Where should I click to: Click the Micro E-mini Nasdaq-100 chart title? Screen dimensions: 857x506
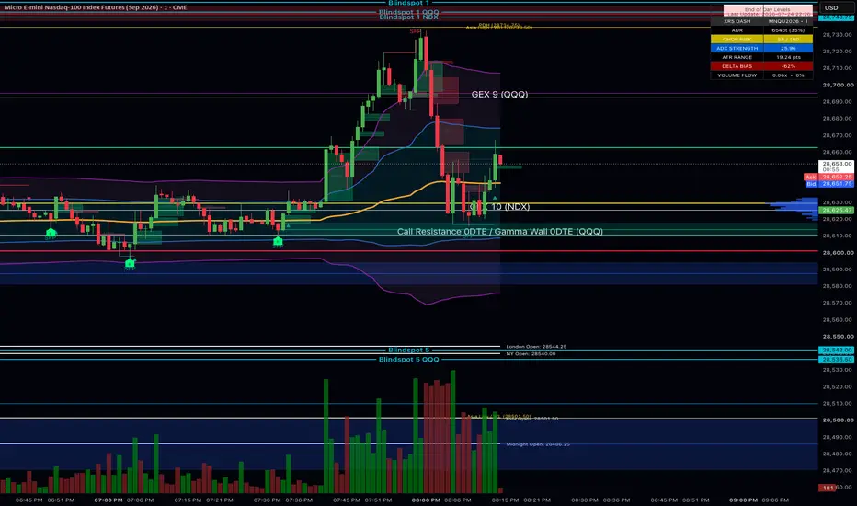96,7
